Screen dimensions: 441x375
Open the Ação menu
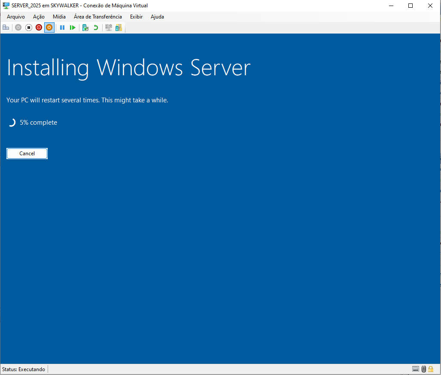39,17
